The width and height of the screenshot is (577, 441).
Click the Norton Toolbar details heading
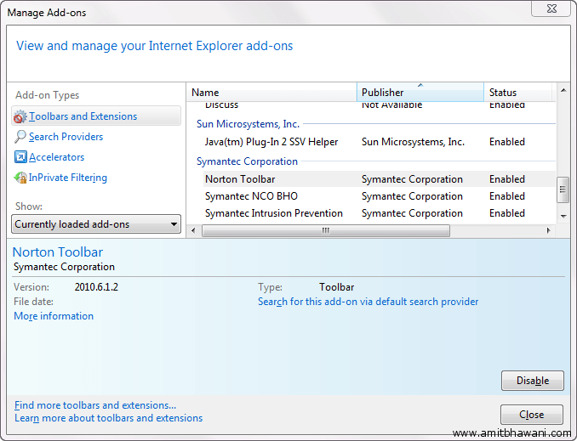58,252
